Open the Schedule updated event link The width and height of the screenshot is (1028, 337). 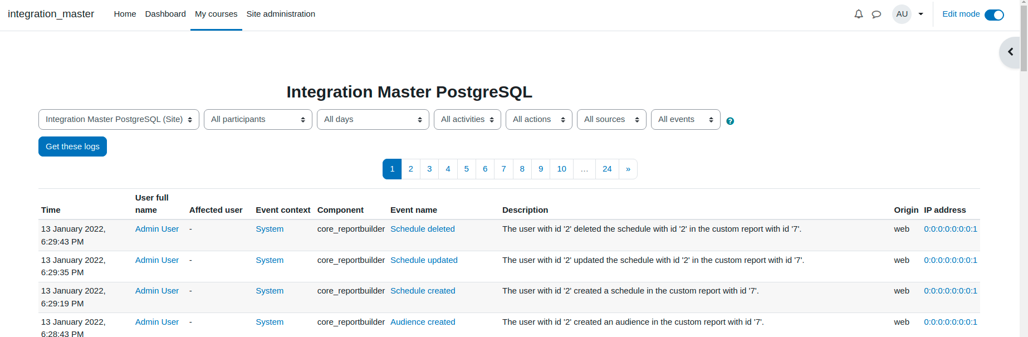pyautogui.click(x=424, y=260)
